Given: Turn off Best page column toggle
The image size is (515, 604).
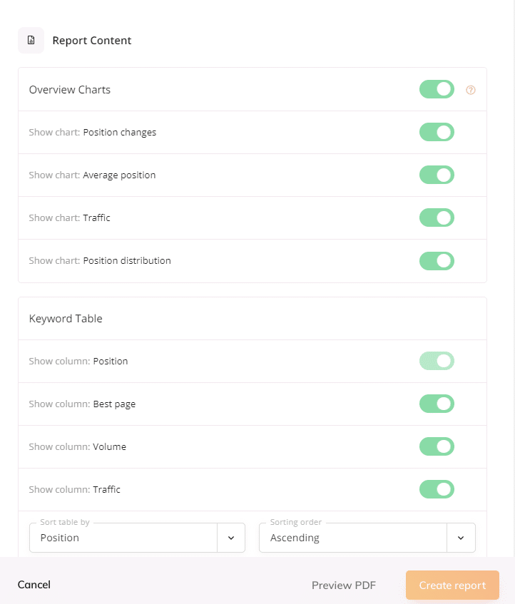Looking at the screenshot, I should pos(437,404).
